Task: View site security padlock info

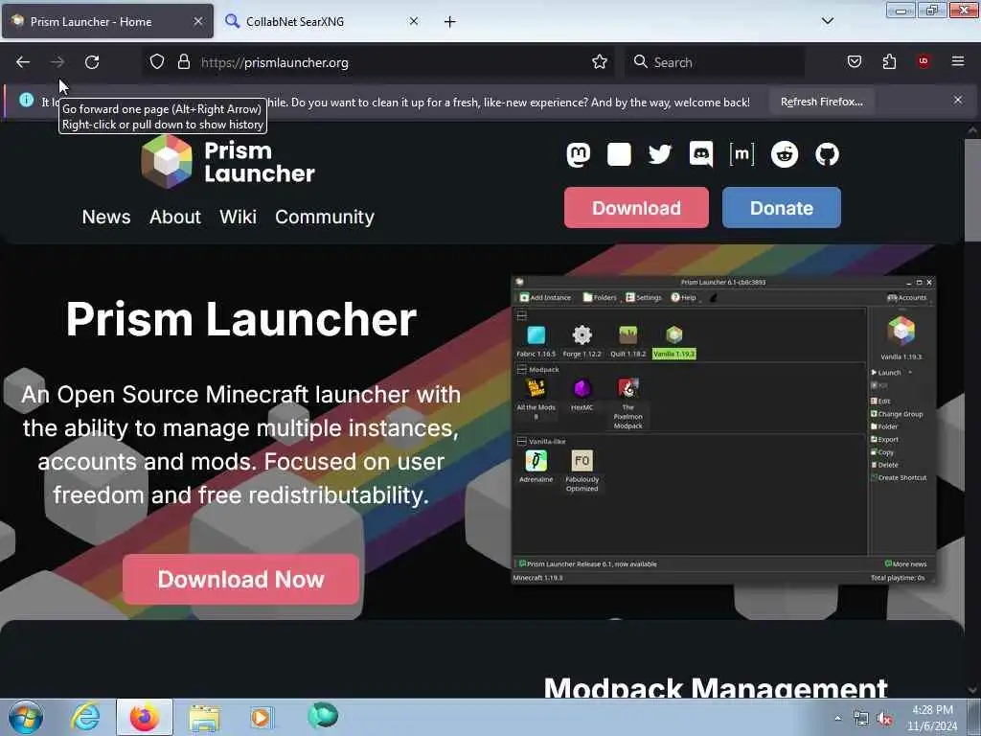Action: tap(183, 62)
